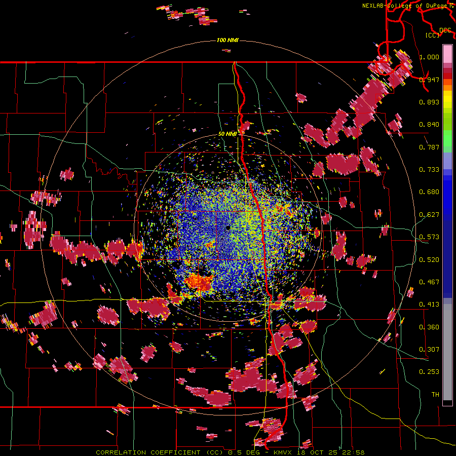Click the 0.467 scale value
This screenshot has height=456, width=456.
pos(429,282)
